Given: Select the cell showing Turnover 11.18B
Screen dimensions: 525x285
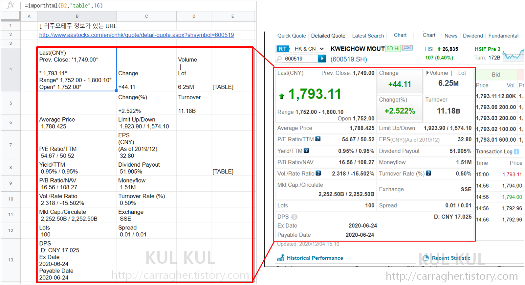Looking at the screenshot, I should click(194, 103).
